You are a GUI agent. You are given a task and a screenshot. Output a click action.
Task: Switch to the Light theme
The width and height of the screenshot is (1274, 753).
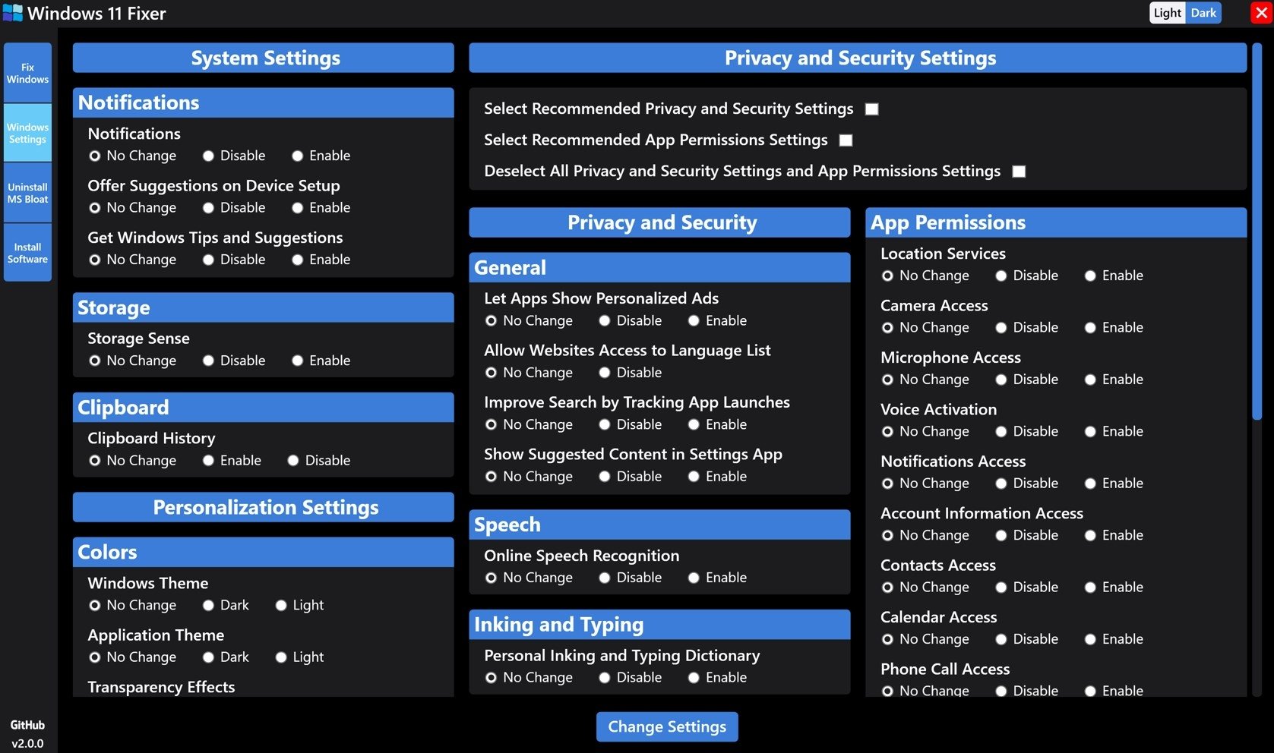[x=1167, y=13]
